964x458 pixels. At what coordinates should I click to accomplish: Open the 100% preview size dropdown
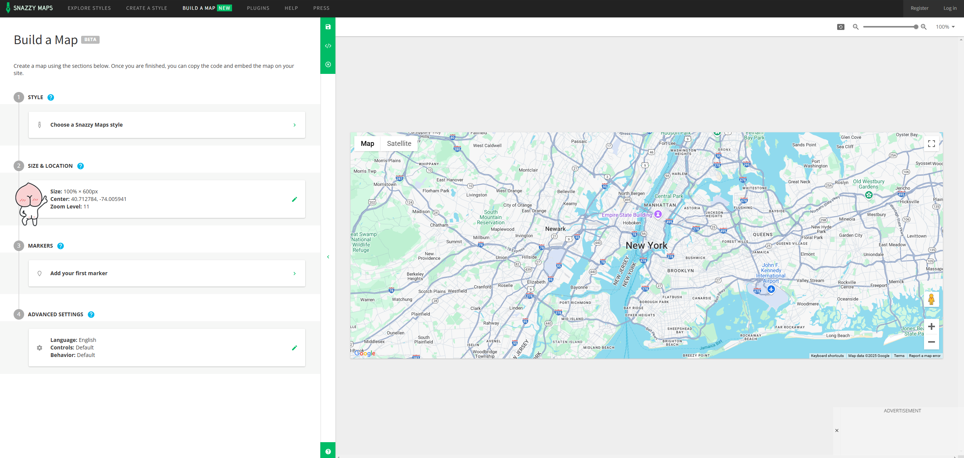945,27
